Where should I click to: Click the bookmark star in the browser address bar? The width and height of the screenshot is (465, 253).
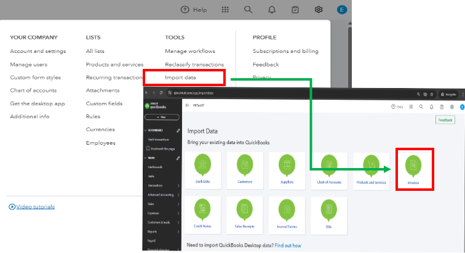(x=432, y=94)
